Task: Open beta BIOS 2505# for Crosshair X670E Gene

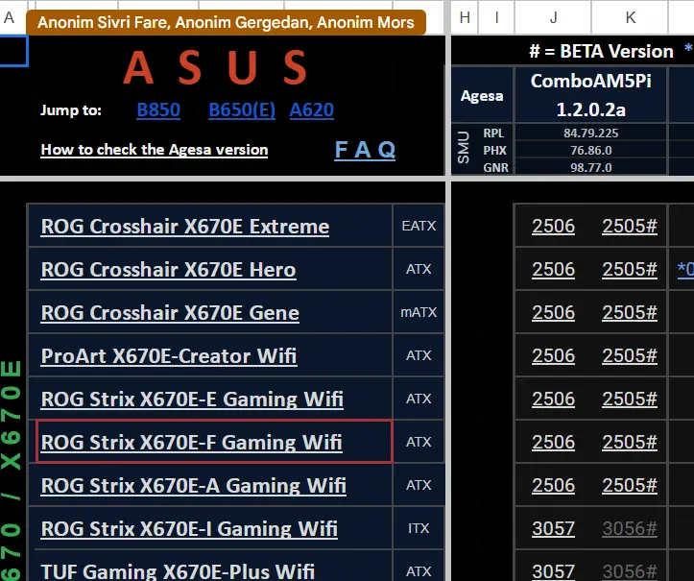Action: 630,313
